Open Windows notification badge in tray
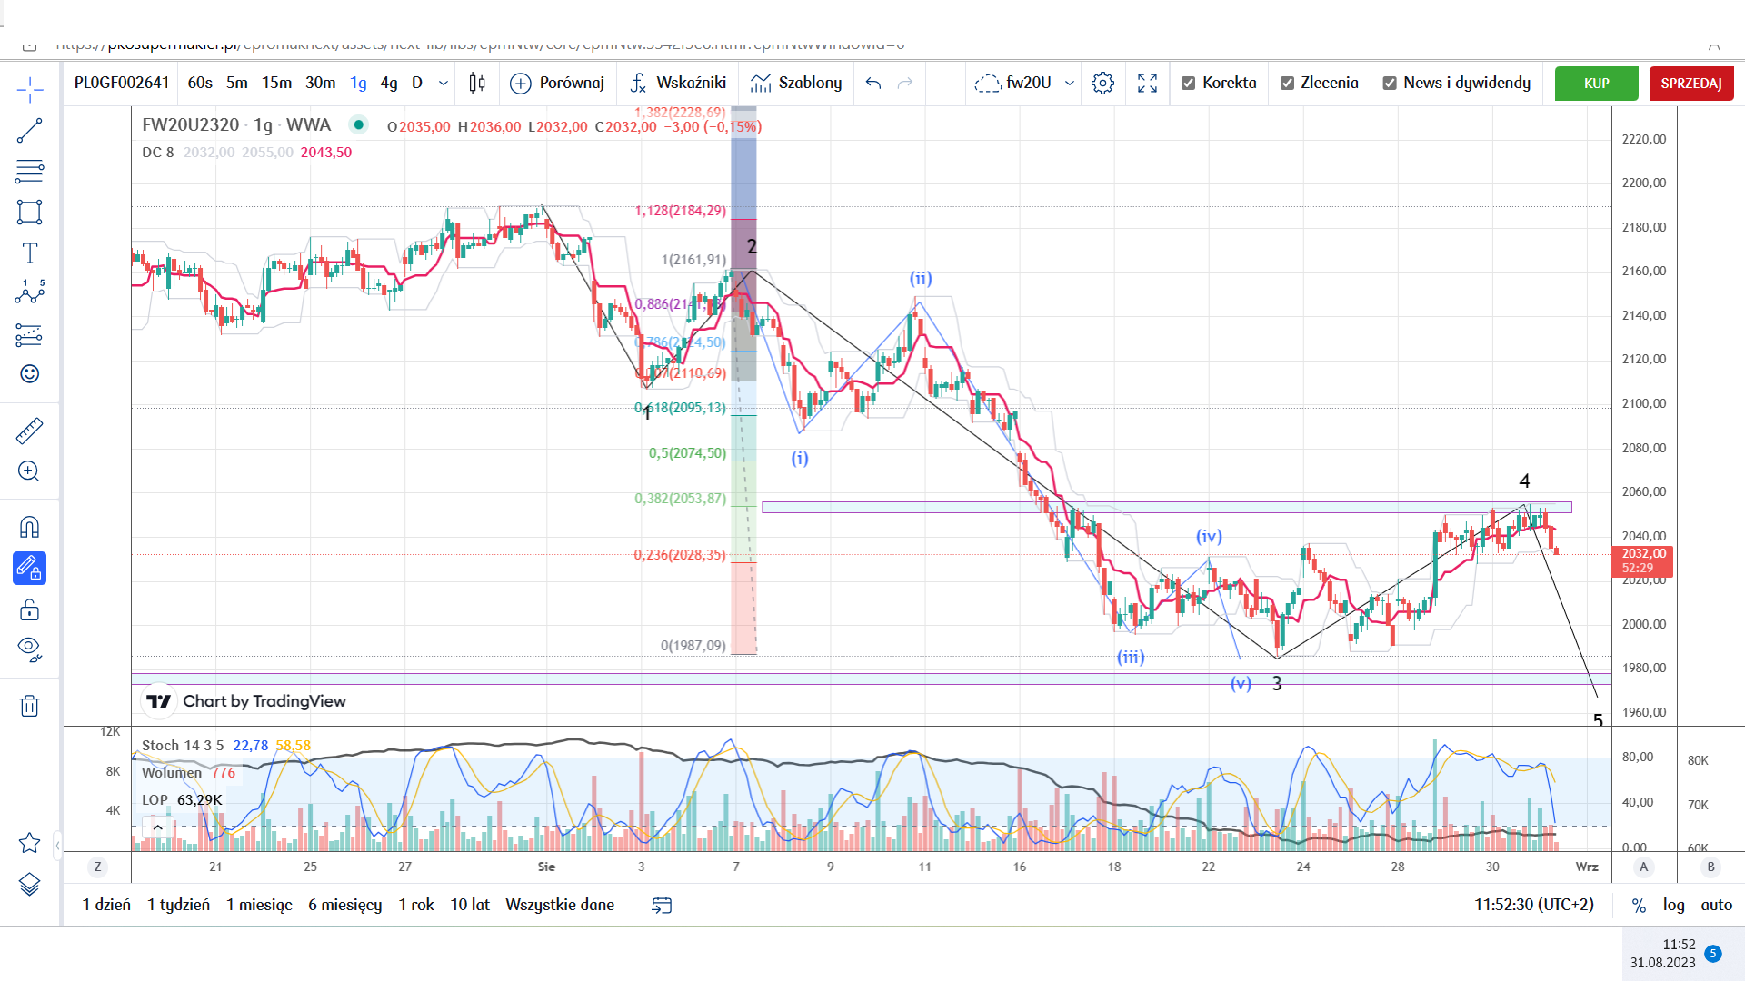 1712,954
